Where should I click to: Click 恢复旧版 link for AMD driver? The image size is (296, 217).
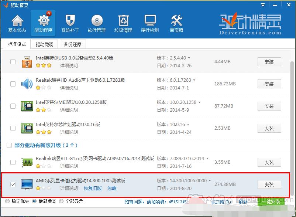[x=93, y=189]
